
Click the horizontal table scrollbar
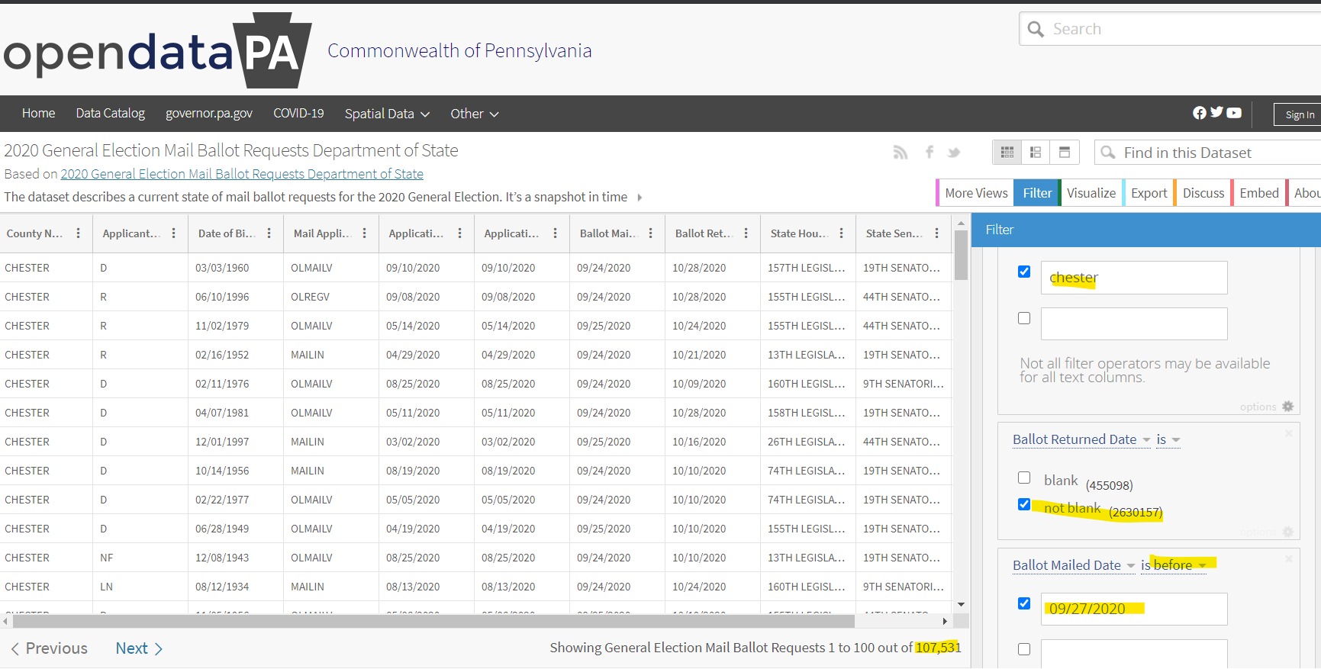433,621
